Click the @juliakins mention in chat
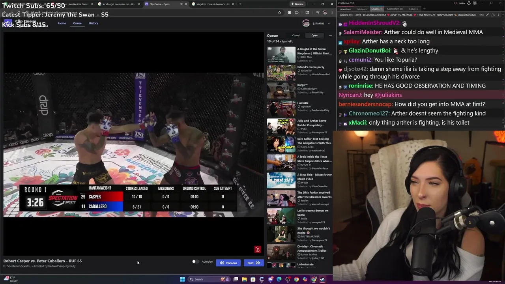Screen dimensions: 505x284 click(388, 95)
